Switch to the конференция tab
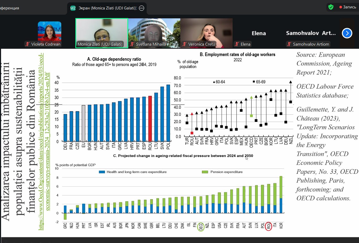Screen dimensions: 359x243 pyautogui.click(x=10, y=8)
